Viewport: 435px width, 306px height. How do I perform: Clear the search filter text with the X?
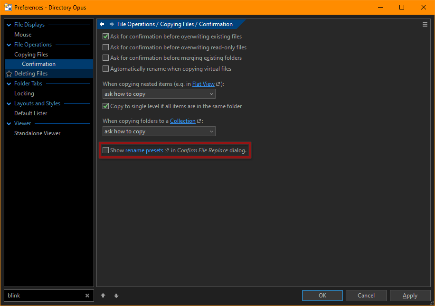click(x=87, y=296)
